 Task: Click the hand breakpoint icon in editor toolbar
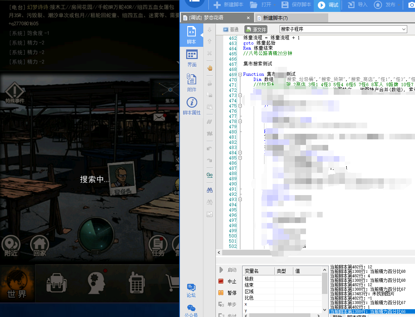click(x=210, y=68)
